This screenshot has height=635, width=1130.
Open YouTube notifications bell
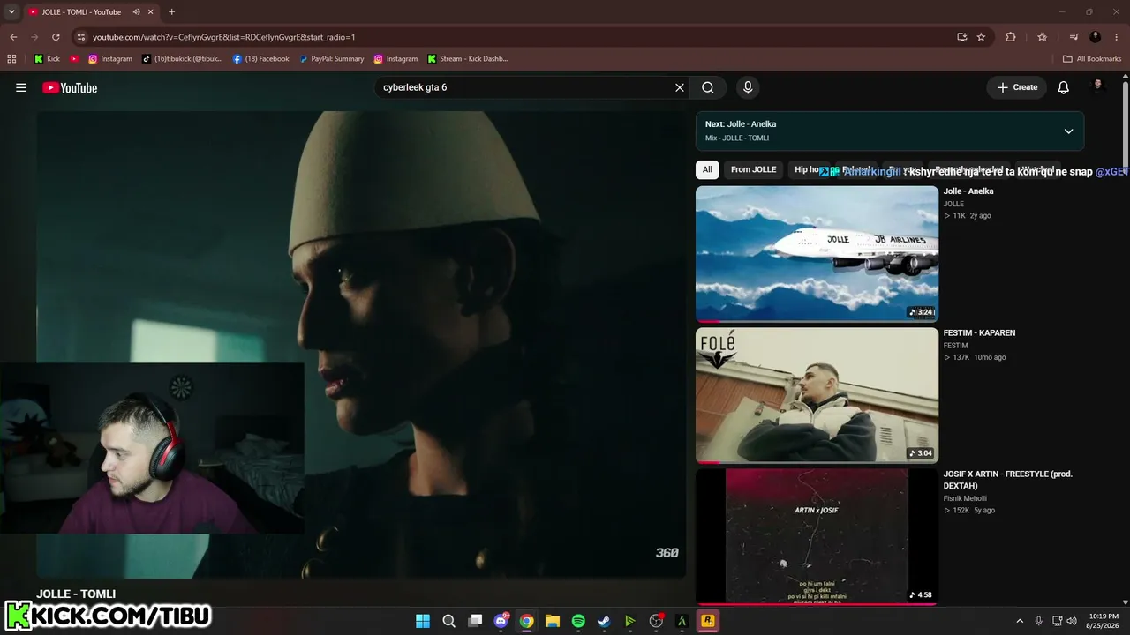click(x=1064, y=87)
